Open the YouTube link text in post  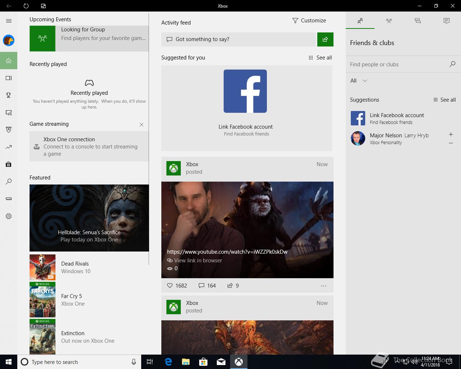coord(227,252)
